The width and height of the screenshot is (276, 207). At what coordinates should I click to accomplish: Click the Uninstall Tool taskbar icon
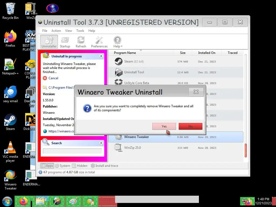(x=57, y=201)
